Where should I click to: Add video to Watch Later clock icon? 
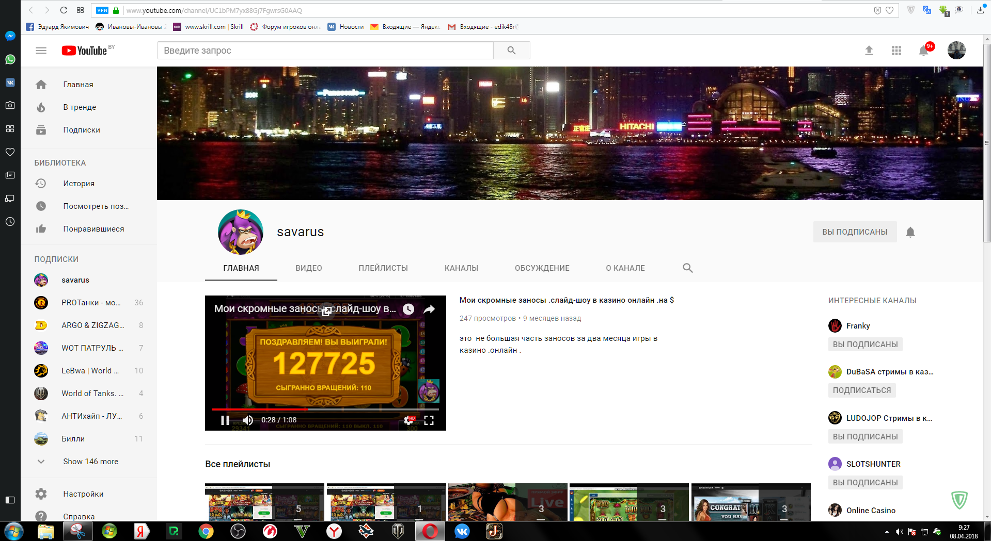coord(408,309)
